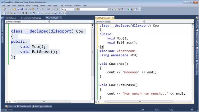Open the Toolbox side tab
This screenshot has height=112, width=199.
click(2, 38)
